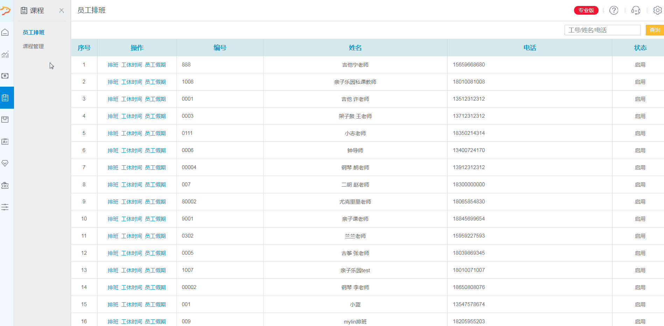Click the yuan cashier icon in sidebar
The image size is (664, 326).
pos(5,76)
